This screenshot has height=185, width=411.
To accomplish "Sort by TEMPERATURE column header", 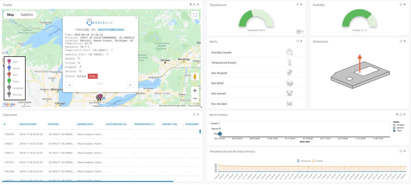I will (144, 124).
